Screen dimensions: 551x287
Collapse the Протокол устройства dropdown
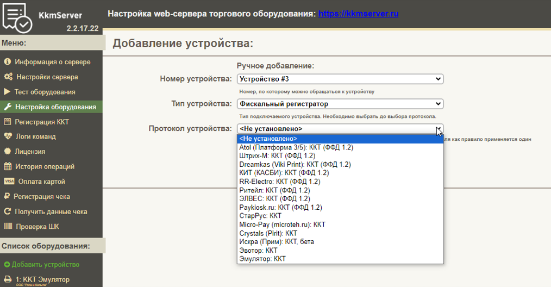340,129
